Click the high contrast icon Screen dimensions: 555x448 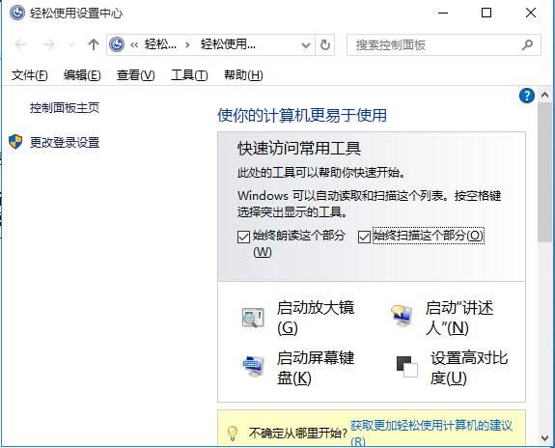tap(407, 367)
